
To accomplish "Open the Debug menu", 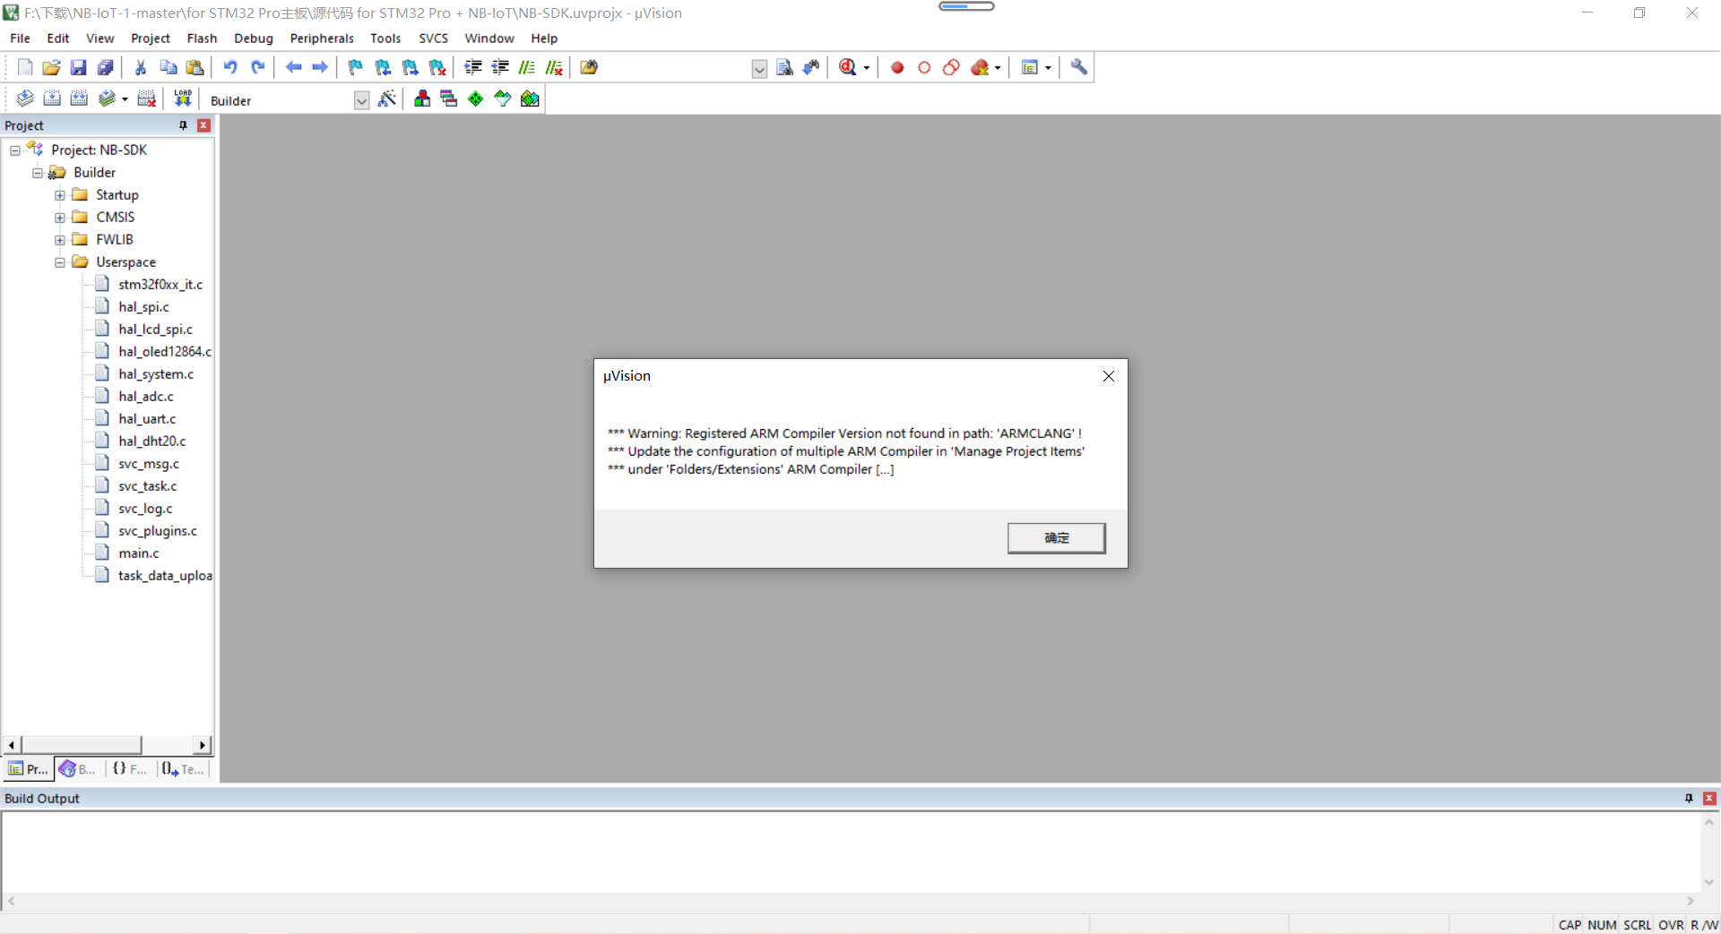I will tap(254, 39).
